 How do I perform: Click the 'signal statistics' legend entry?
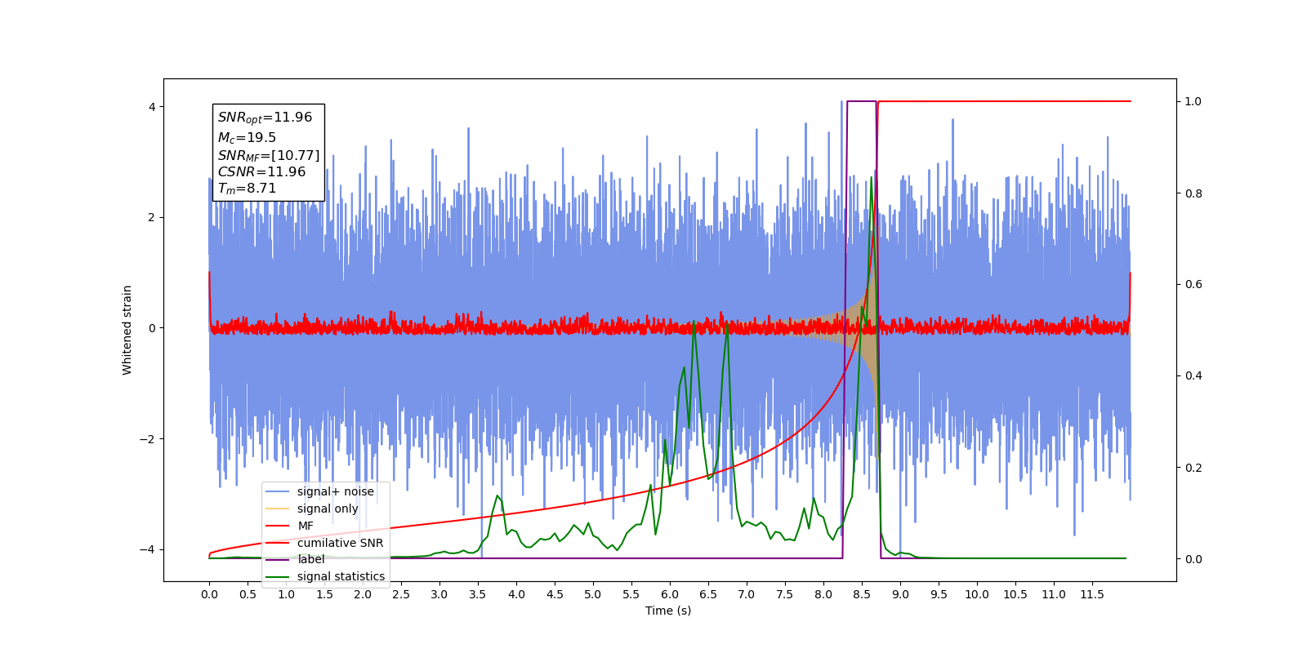click(326, 576)
